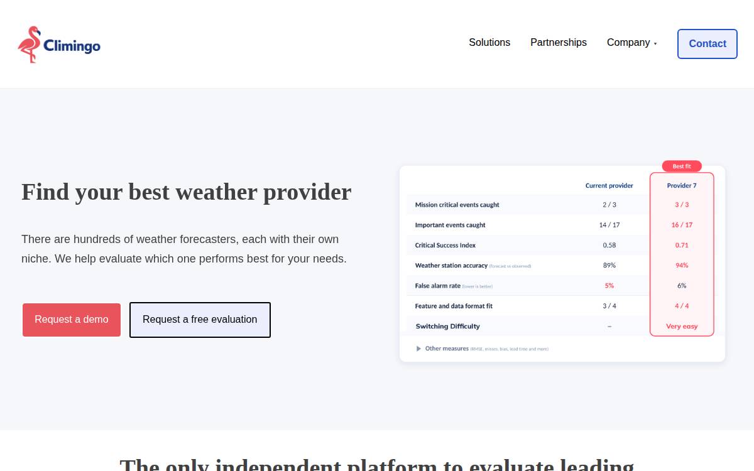Image resolution: width=754 pixels, height=471 pixels.
Task: Click the red 5% false alarm value
Action: click(609, 286)
